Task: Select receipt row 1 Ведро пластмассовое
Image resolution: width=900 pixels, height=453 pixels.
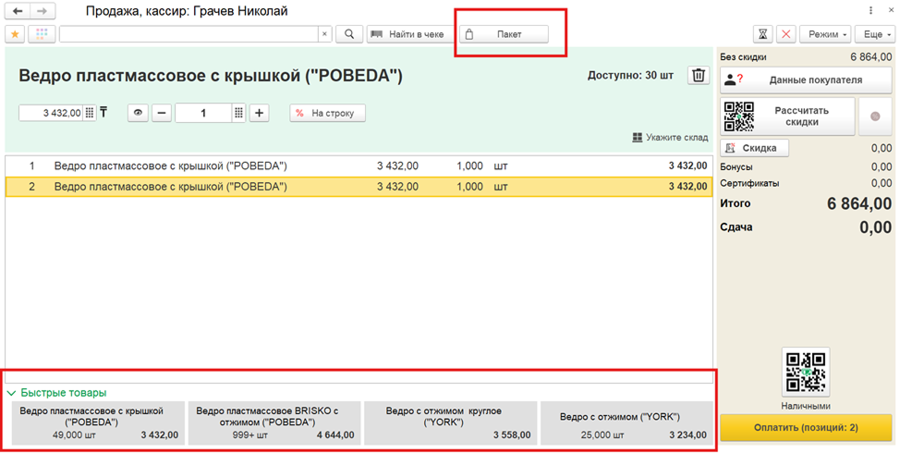Action: (x=359, y=165)
